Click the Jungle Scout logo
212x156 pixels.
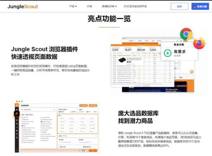[x=23, y=6]
